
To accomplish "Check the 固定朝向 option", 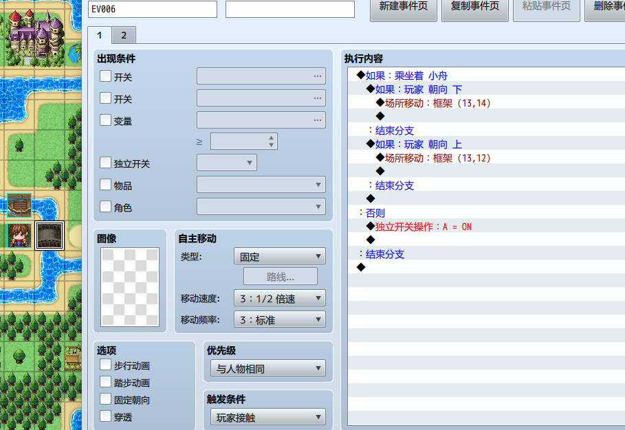I will coord(105,398).
